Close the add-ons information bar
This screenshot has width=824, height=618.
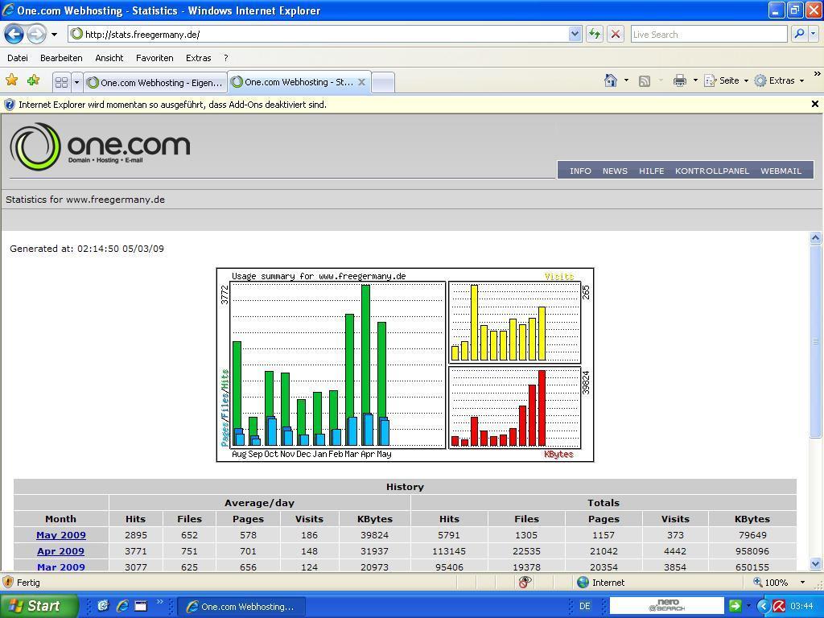point(814,104)
